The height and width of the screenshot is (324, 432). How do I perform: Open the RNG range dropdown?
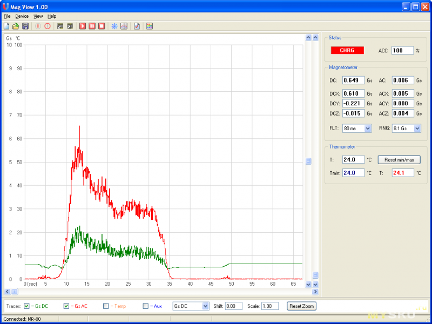pos(417,129)
